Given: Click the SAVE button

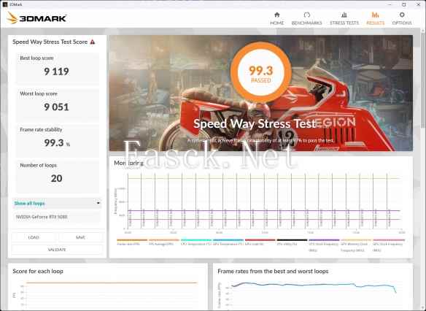Looking at the screenshot, I should click(80, 237).
